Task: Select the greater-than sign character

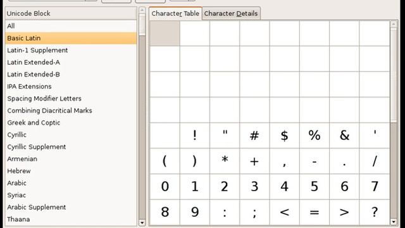Action: click(344, 212)
